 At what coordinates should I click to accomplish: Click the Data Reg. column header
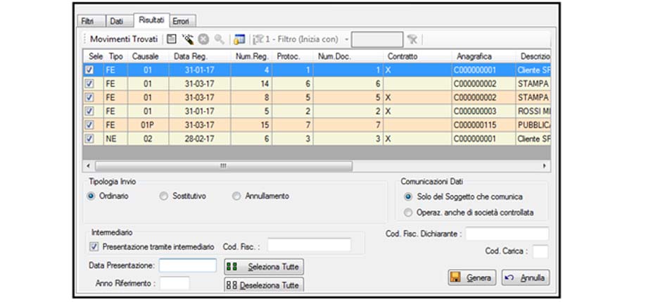tap(200, 56)
